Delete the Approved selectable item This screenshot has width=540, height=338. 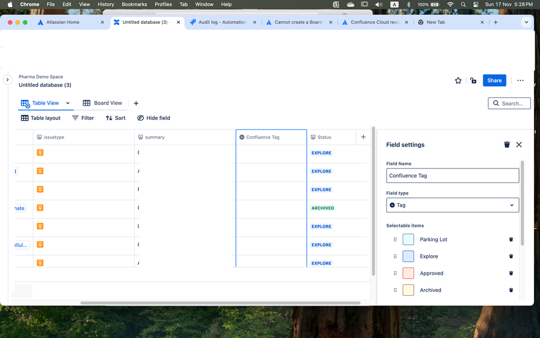511,273
